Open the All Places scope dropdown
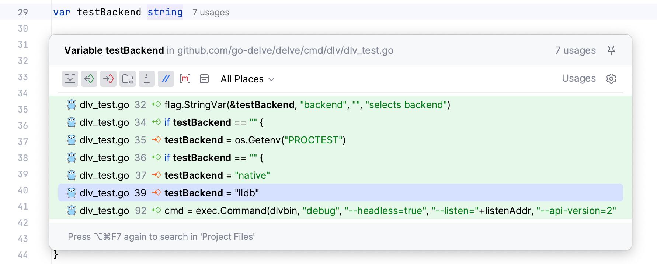 tap(247, 79)
